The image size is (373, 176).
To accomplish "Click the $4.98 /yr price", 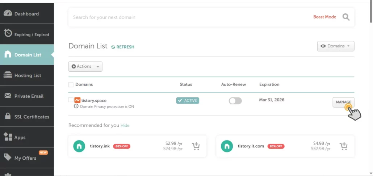I will click(322, 143).
